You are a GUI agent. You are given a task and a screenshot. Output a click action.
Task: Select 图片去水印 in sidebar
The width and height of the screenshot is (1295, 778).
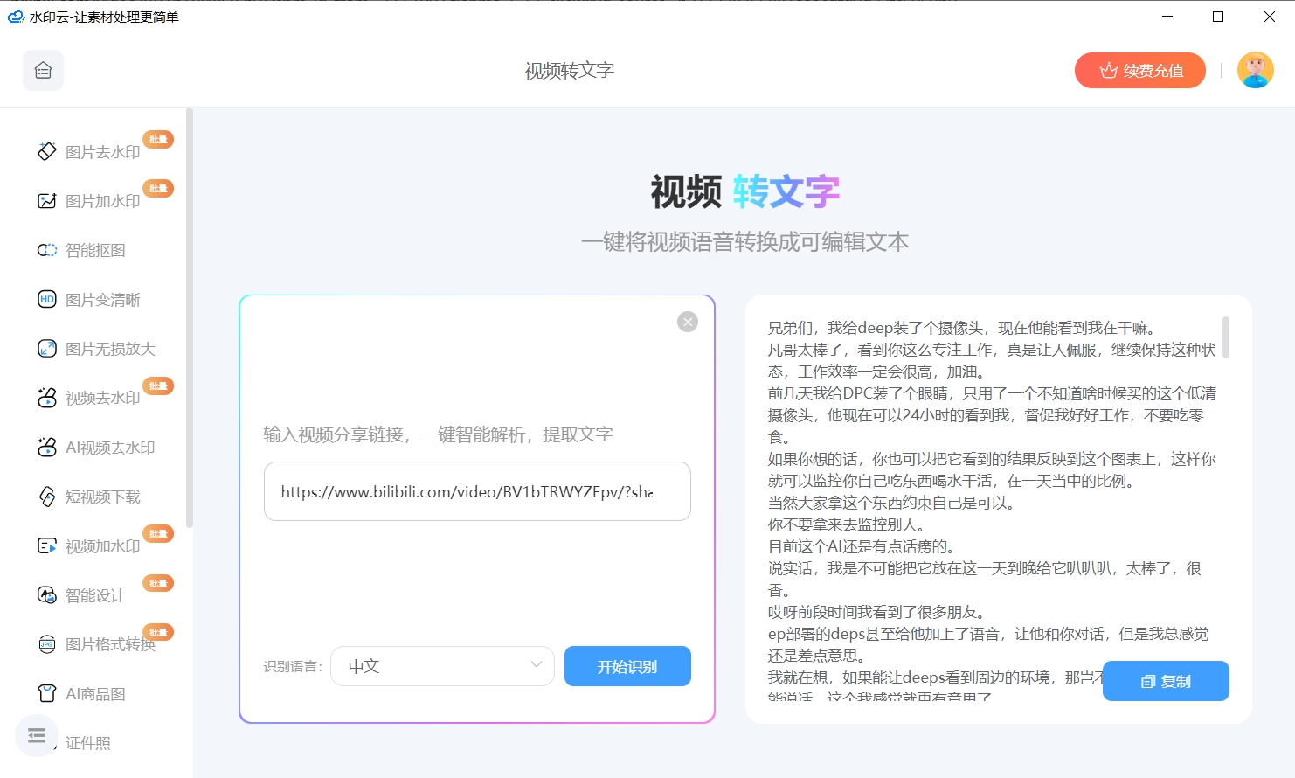pyautogui.click(x=101, y=152)
